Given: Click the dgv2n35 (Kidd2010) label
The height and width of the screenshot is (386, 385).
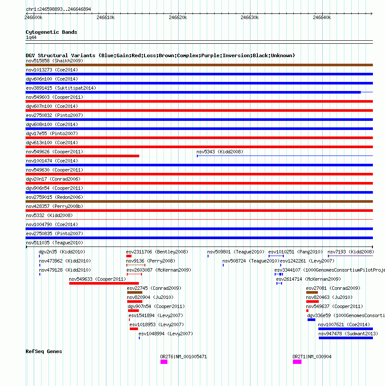Looking at the screenshot, I should [62, 252].
